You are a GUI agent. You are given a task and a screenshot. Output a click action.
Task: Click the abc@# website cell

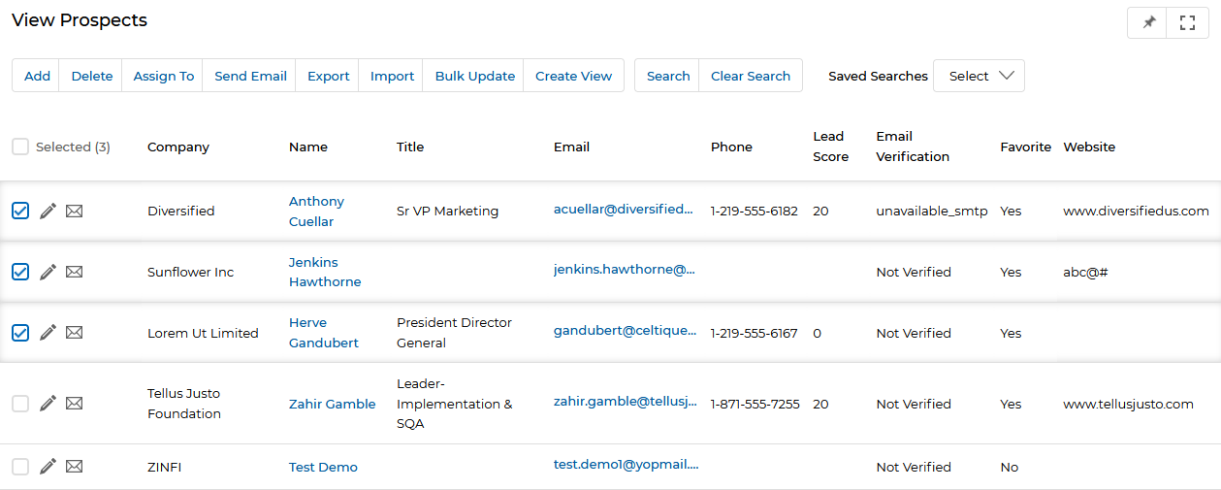pyautogui.click(x=1085, y=272)
